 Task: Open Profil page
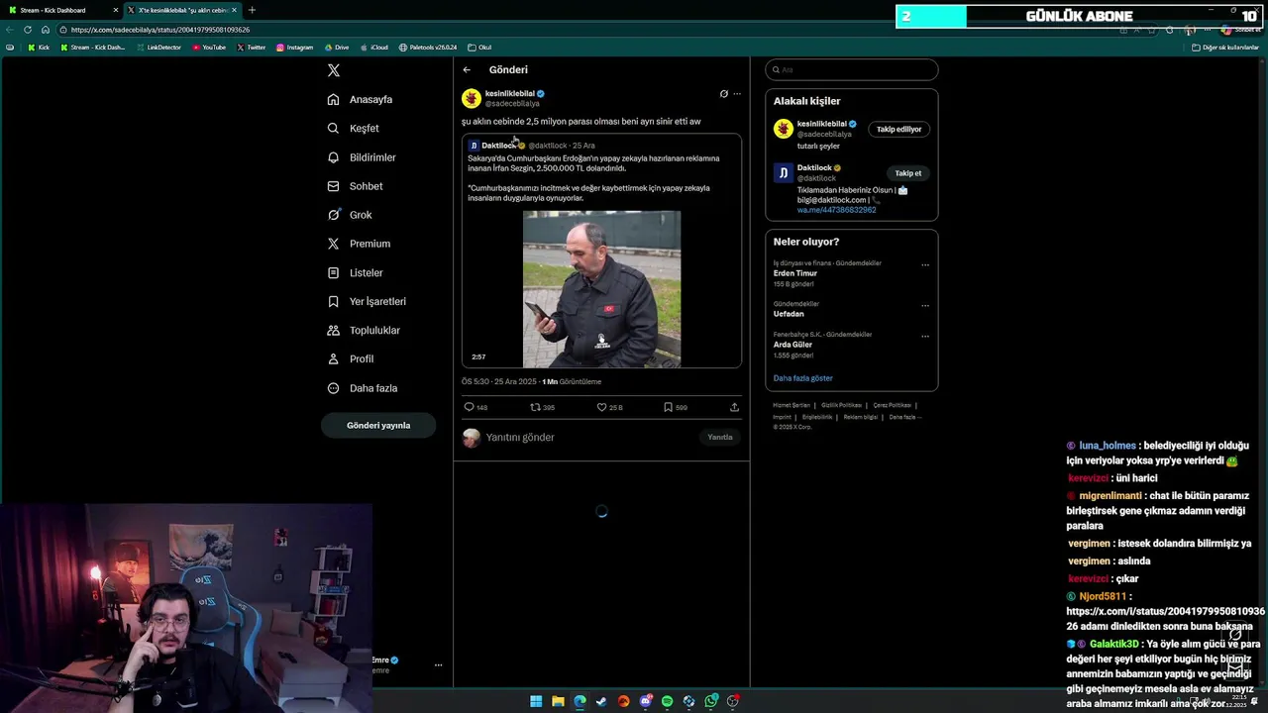click(x=351, y=358)
